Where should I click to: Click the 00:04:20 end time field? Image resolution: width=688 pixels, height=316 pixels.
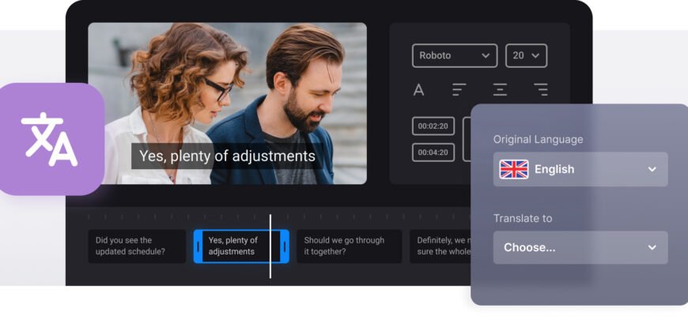pos(433,152)
